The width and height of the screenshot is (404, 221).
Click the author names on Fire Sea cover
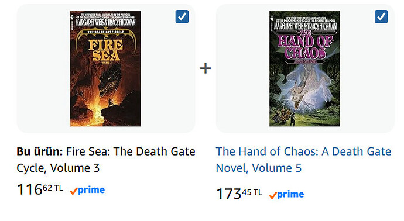(x=105, y=22)
